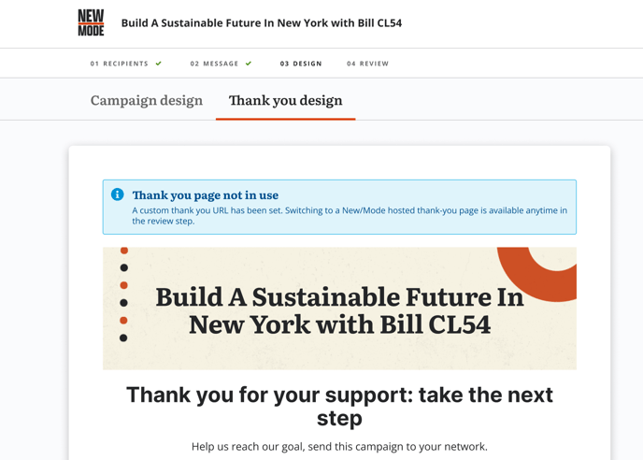This screenshot has height=460, width=643.
Task: Select the 03 Design step
Action: click(x=301, y=64)
